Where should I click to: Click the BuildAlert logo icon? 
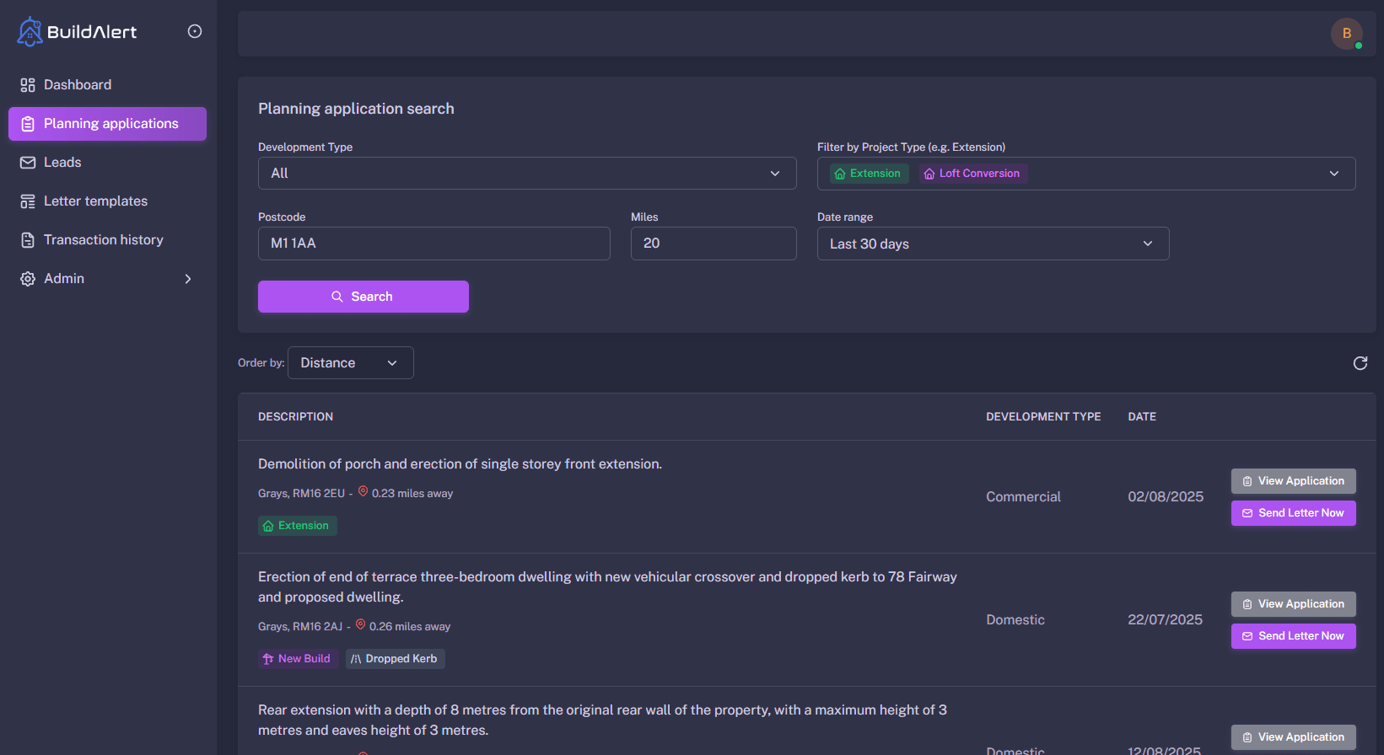30,32
